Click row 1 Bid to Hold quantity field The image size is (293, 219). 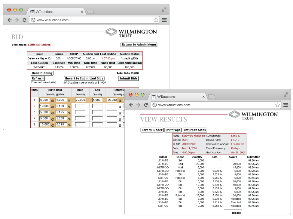pos(45,100)
